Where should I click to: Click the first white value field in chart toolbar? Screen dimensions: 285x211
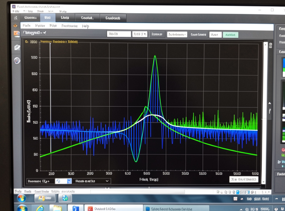click(x=119, y=34)
